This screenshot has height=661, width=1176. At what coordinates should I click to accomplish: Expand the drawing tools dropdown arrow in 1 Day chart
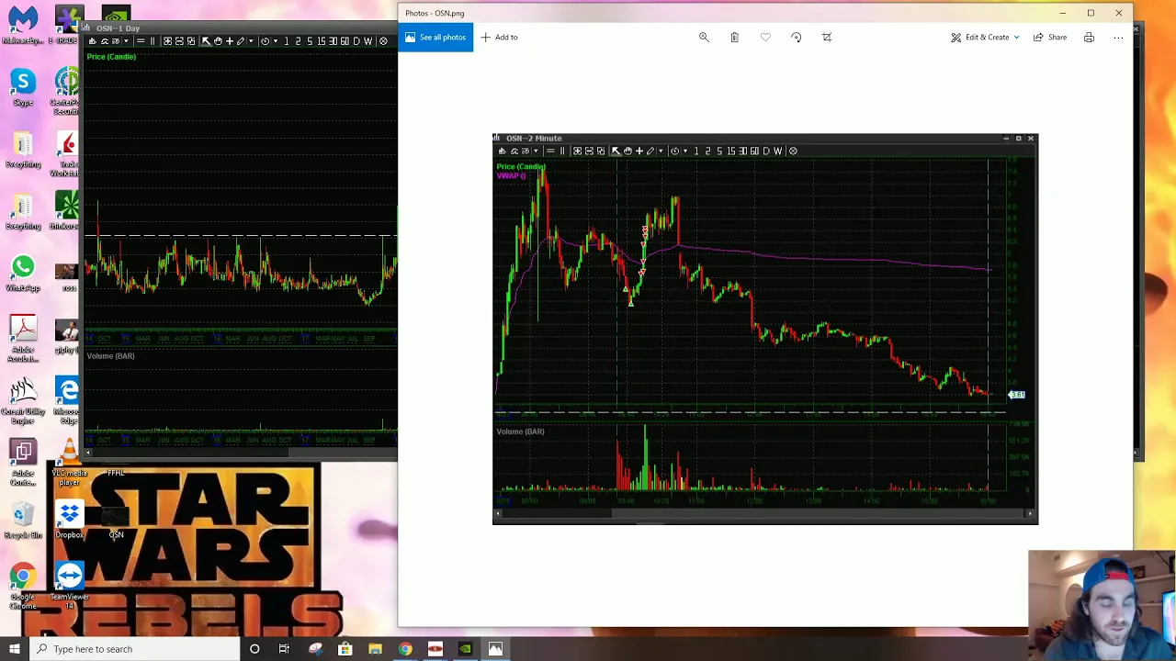(x=251, y=41)
